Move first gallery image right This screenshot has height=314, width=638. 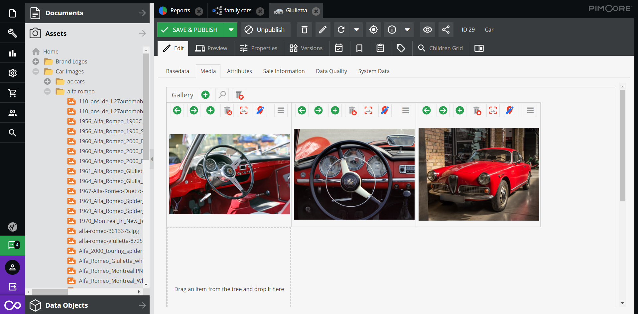194,110
